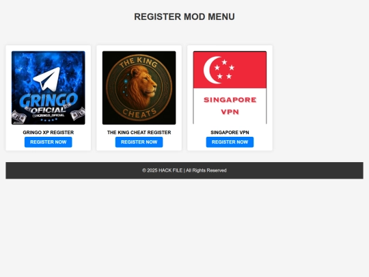Viewport: 369px width, 277px height.
Task: Click the CHEATS text at the badge bottom
Action: 139,114
